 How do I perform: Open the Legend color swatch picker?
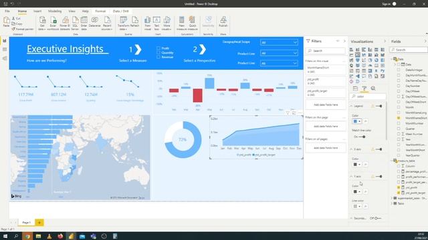tap(356, 121)
